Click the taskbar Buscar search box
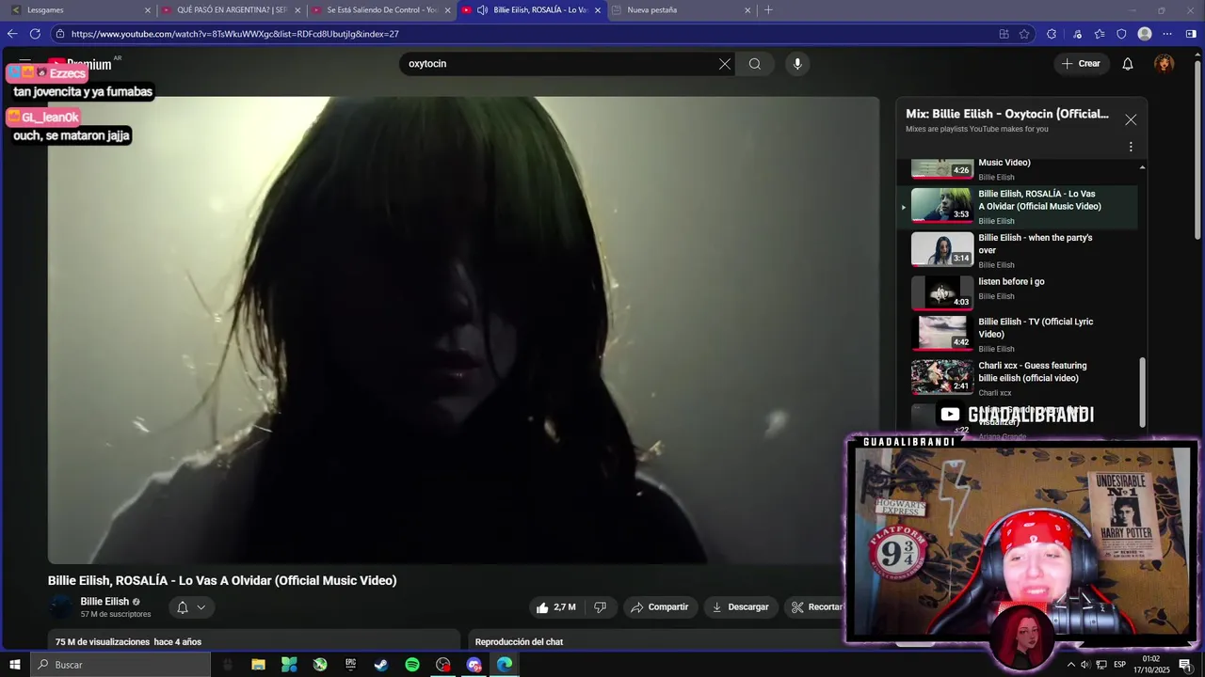Image resolution: width=1205 pixels, height=677 pixels. pyautogui.click(x=120, y=665)
